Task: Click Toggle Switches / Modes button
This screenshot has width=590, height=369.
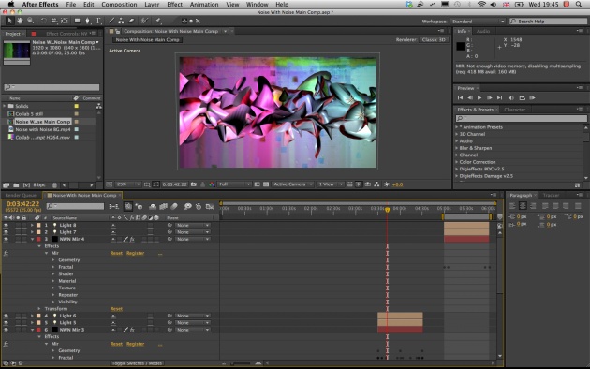Action: [x=137, y=363]
